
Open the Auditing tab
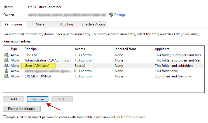(66, 24)
